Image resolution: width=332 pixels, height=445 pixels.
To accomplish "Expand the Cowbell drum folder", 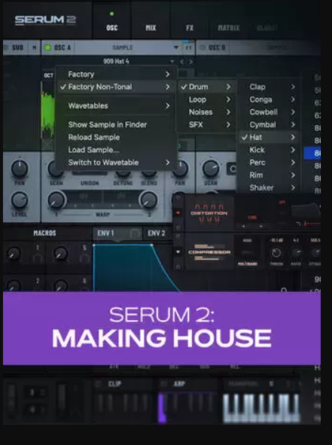I will coord(269,112).
